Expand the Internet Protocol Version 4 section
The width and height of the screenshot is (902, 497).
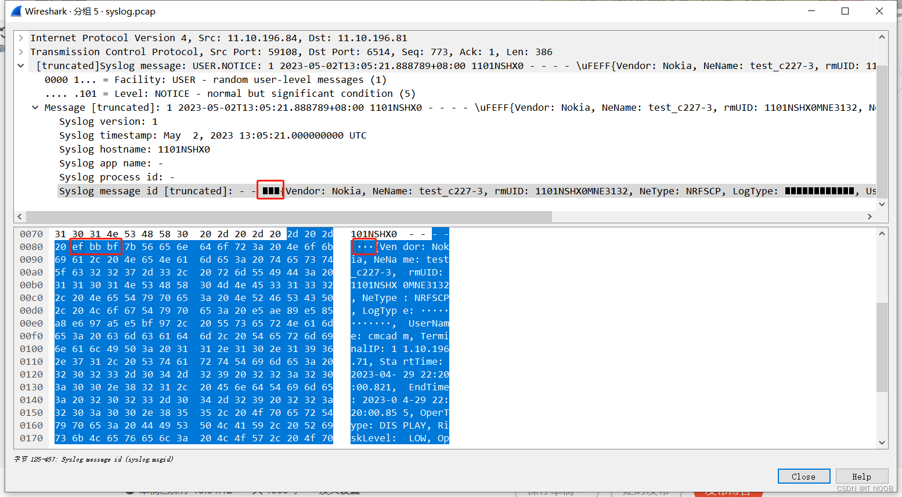click(21, 38)
